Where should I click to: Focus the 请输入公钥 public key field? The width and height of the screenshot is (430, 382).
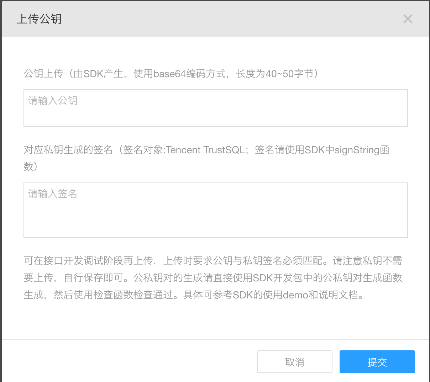click(x=215, y=108)
